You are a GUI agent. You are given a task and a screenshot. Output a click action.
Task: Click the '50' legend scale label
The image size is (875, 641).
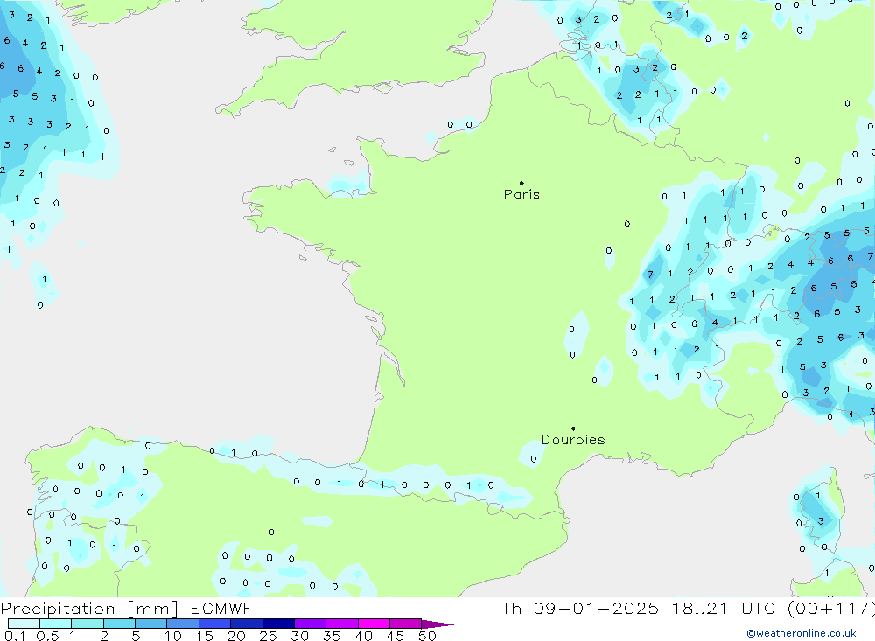tap(426, 636)
